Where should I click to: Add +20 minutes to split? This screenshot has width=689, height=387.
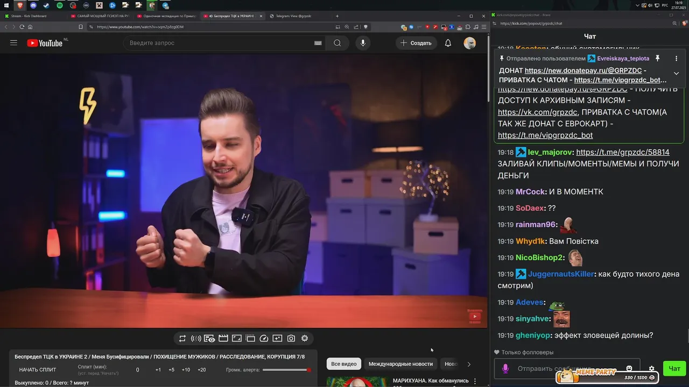tap(202, 370)
